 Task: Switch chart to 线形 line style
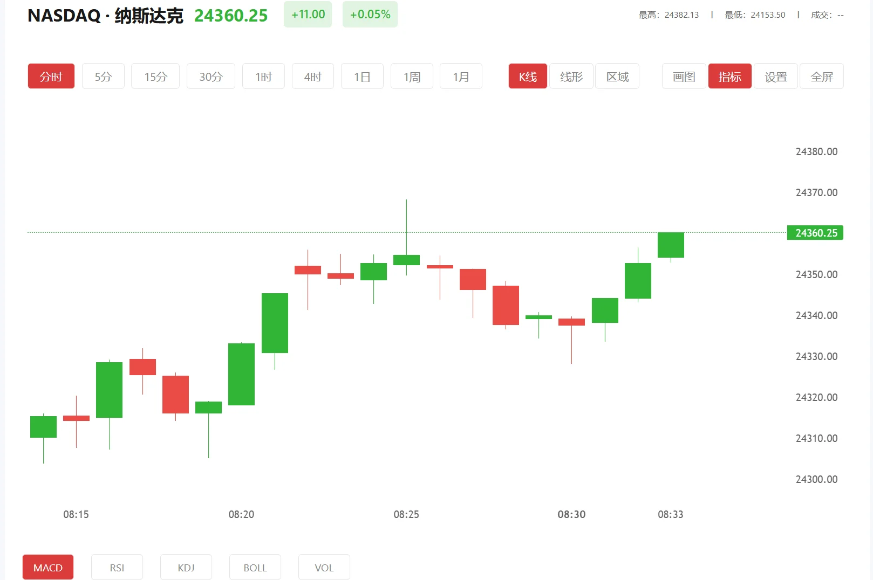(x=571, y=76)
